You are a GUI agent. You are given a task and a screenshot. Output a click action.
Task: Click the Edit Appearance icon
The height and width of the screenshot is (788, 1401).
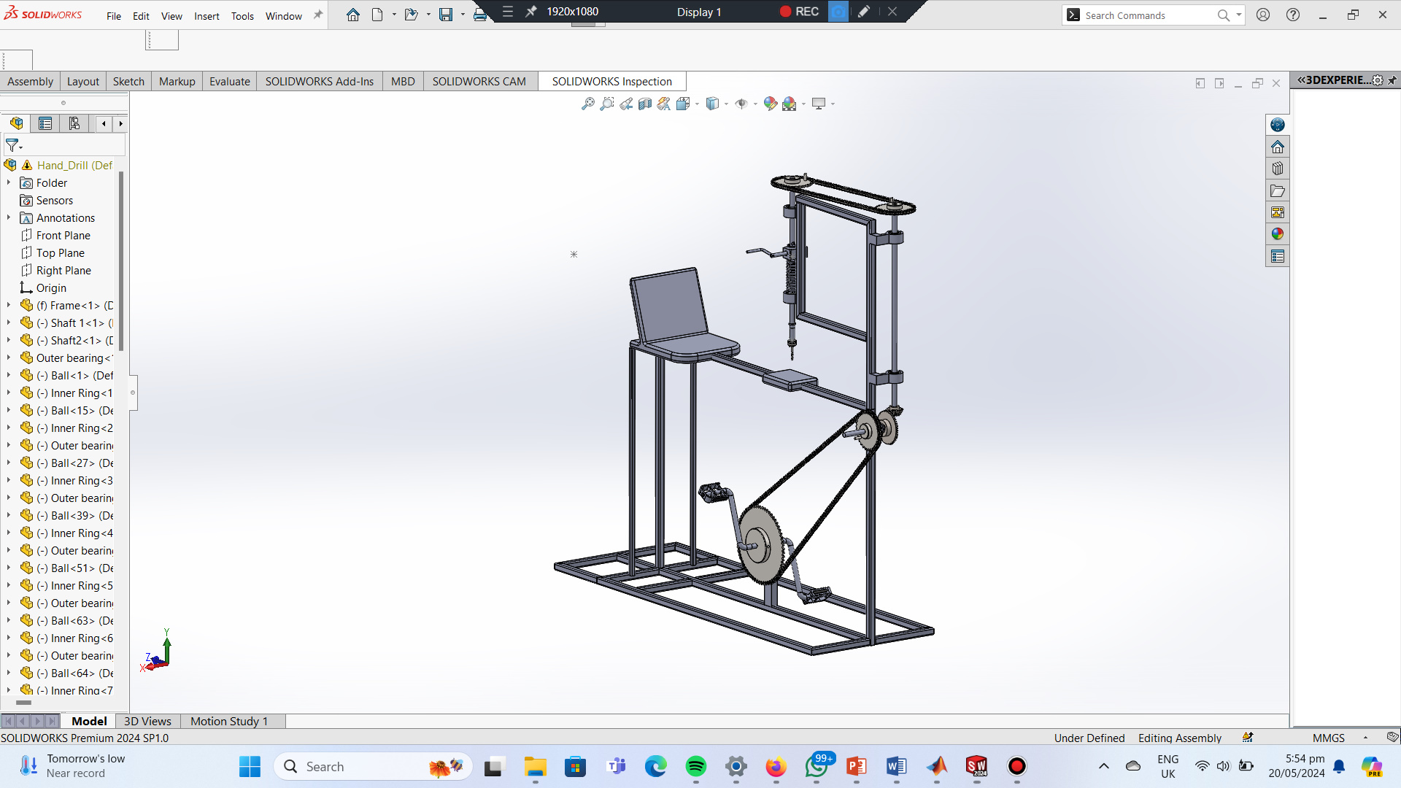770,104
